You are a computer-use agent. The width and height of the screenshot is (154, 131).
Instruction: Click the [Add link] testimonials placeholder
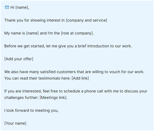[x=80, y=78]
